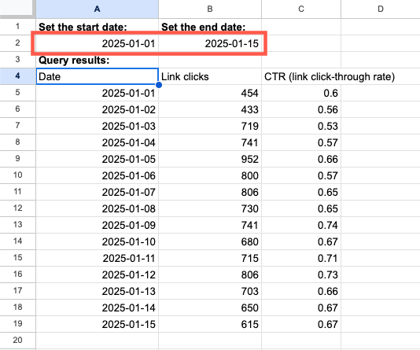Click link clicks value 741 in row 8
Viewport: 420px width, 350px height.
pyautogui.click(x=210, y=142)
